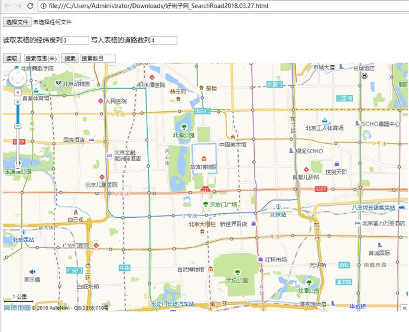The width and height of the screenshot is (409, 332).
Task: Click the 三里屯 area label
Action: pos(345,98)
